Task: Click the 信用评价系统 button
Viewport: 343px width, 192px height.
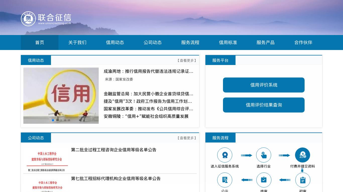Action: tap(264, 85)
